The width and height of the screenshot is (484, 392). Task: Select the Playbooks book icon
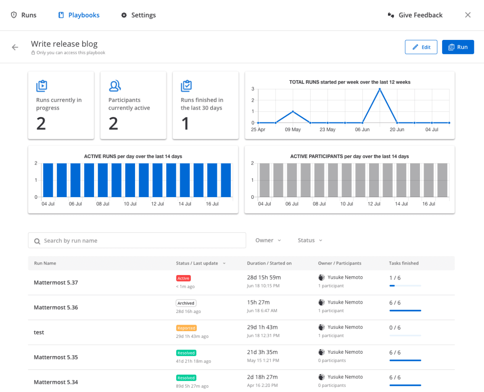point(60,15)
